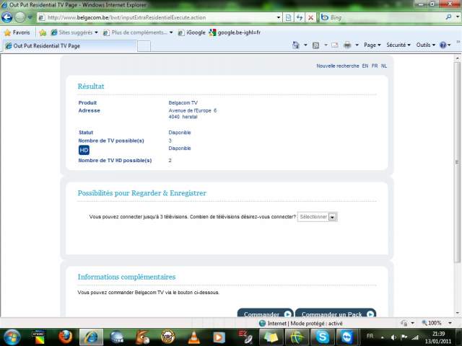462x346 pixels.
Task: Open the Favoris star panel
Action: [17, 32]
